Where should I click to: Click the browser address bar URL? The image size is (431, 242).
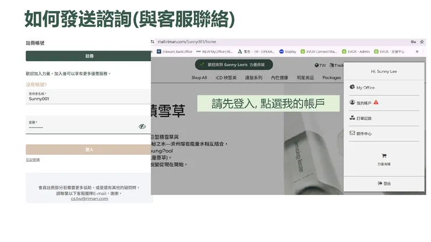click(187, 42)
